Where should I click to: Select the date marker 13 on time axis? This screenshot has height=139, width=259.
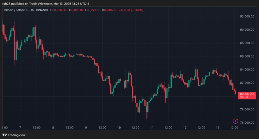(x=218, y=128)
